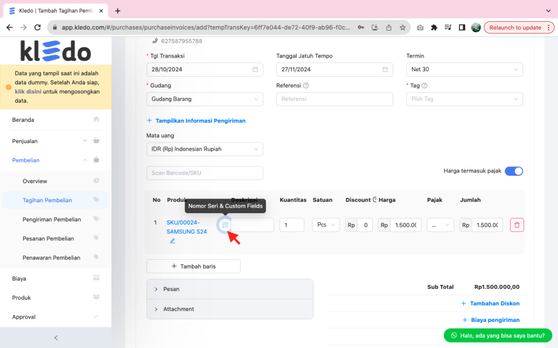Click Tampilkan Informasi Pengiriman link

tap(196, 121)
